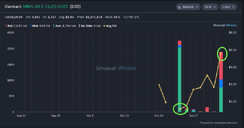
Task: Toggle the Avg Fill line in the legend
Action: point(110,26)
